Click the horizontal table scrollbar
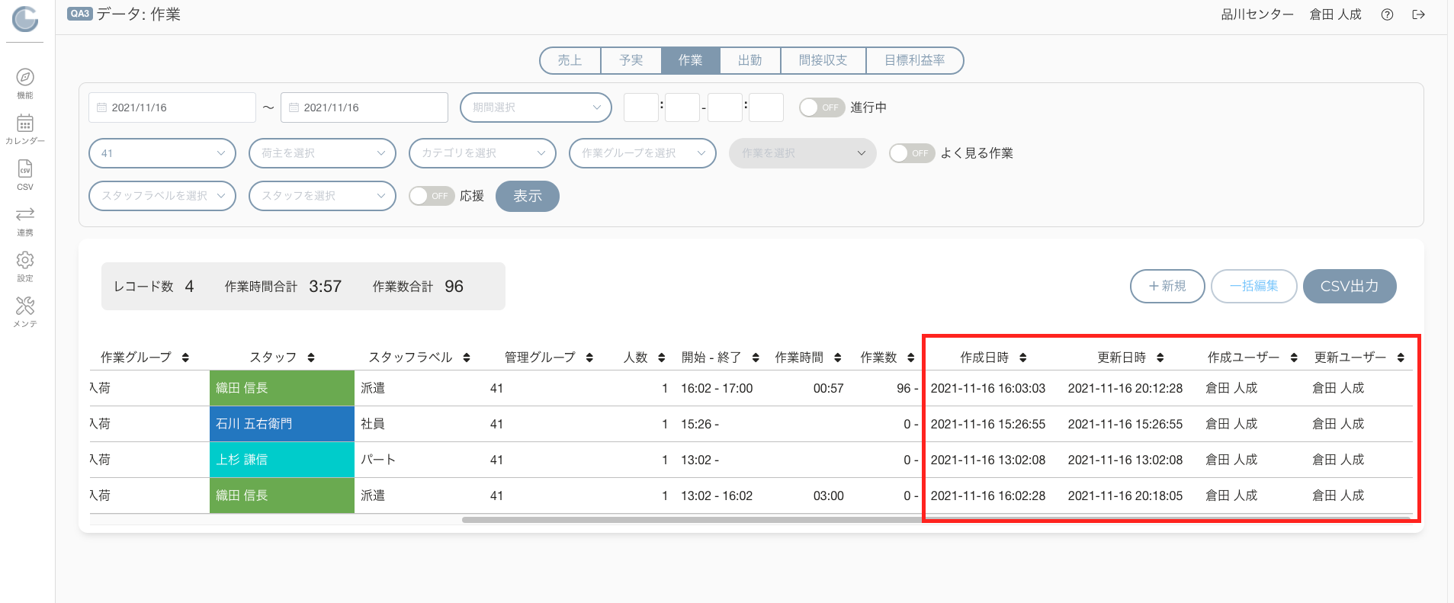The image size is (1454, 603). tap(694, 520)
